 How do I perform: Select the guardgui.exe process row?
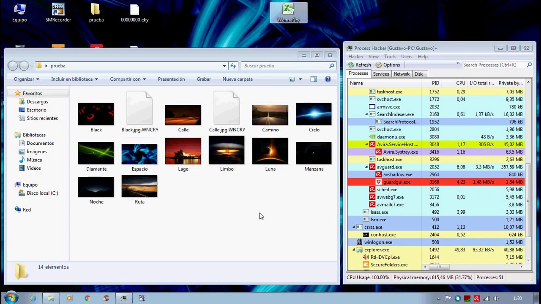[436, 182]
